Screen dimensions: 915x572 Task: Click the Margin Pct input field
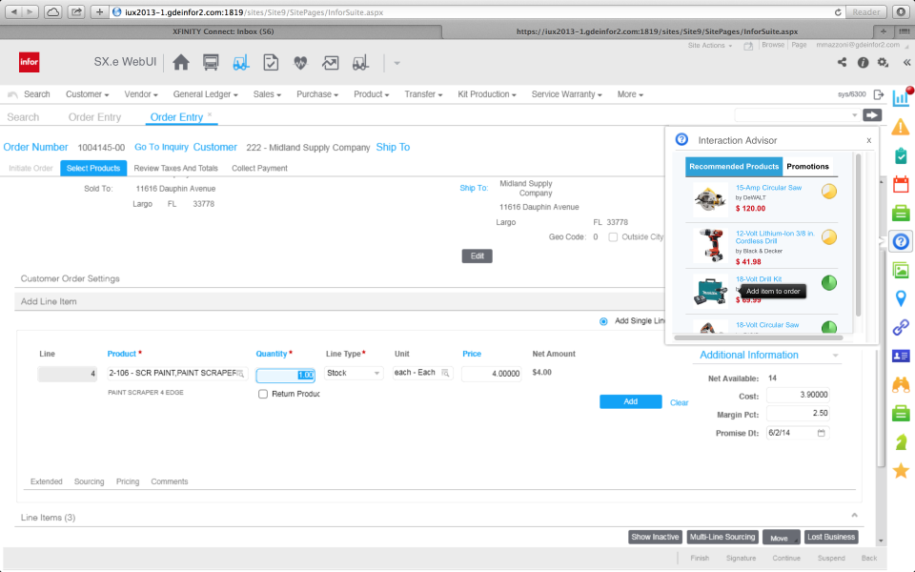799,413
